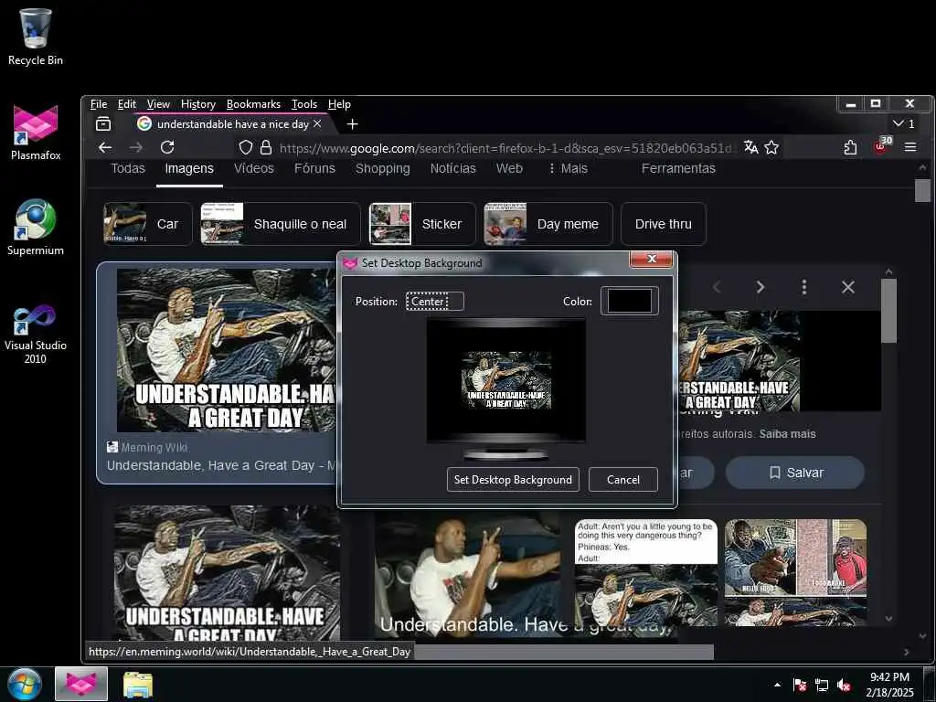Open the Bookmarks menu
Viewport: 936px width, 702px height.
[x=253, y=104]
